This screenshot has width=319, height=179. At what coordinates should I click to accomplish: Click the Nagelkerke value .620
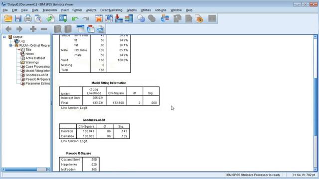(94, 165)
